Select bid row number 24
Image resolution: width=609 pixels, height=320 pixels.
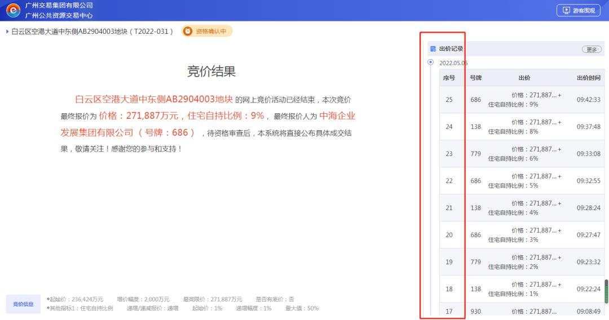pyautogui.click(x=522, y=127)
